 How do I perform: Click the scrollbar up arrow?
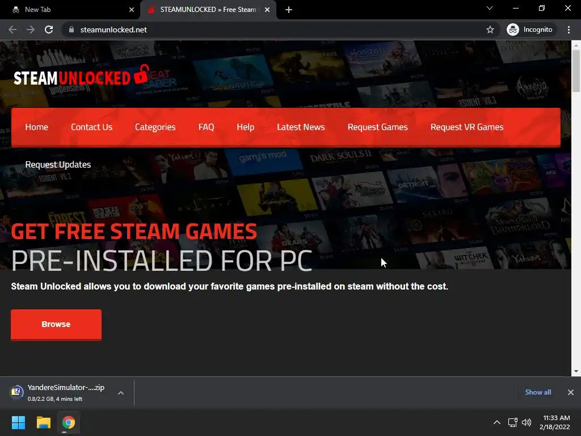pos(576,45)
